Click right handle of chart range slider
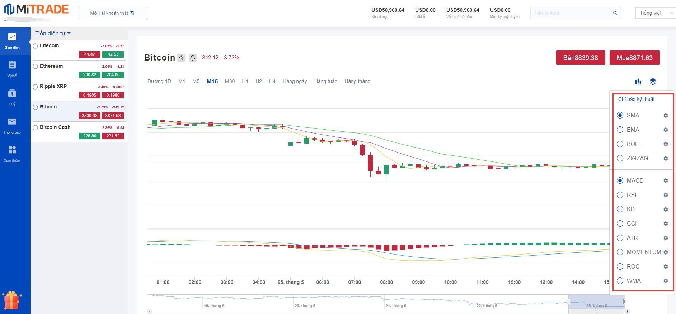Screen dimensions: 676x314 pyautogui.click(x=625, y=301)
